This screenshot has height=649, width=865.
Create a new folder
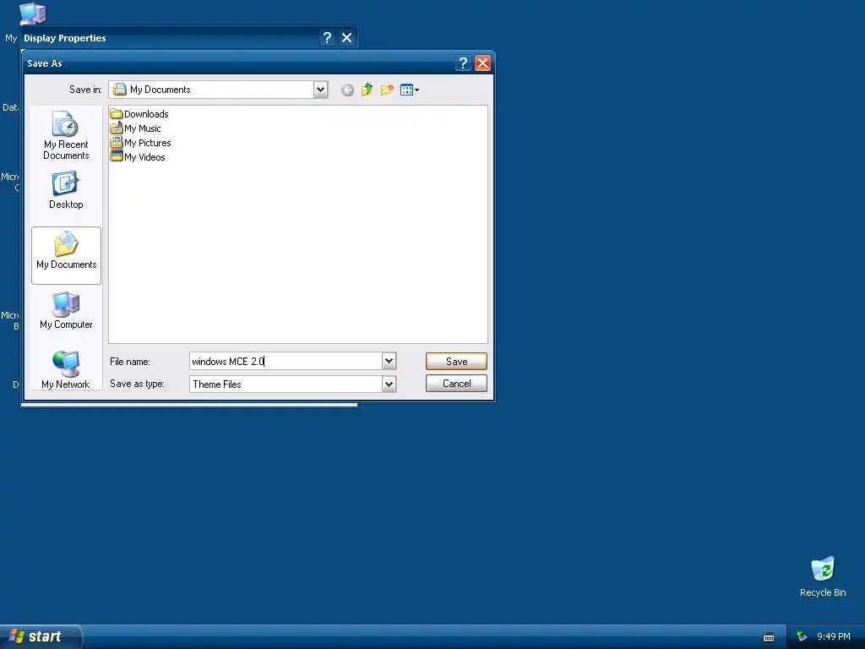387,90
